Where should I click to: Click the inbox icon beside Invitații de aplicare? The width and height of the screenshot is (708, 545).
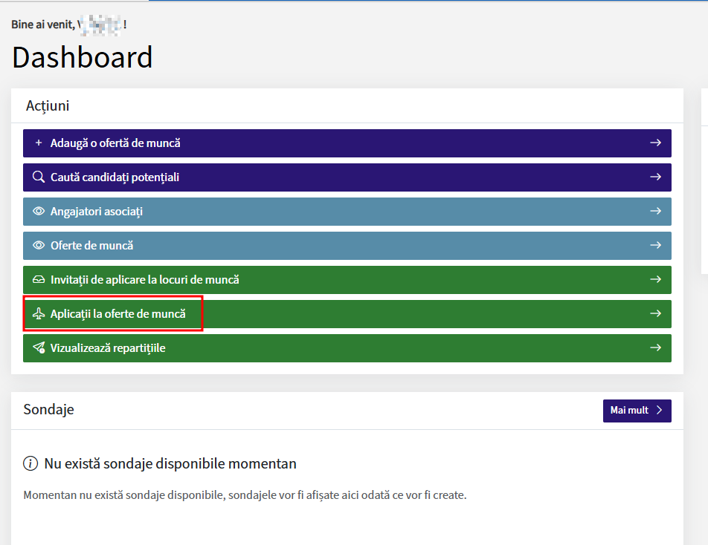coord(39,280)
